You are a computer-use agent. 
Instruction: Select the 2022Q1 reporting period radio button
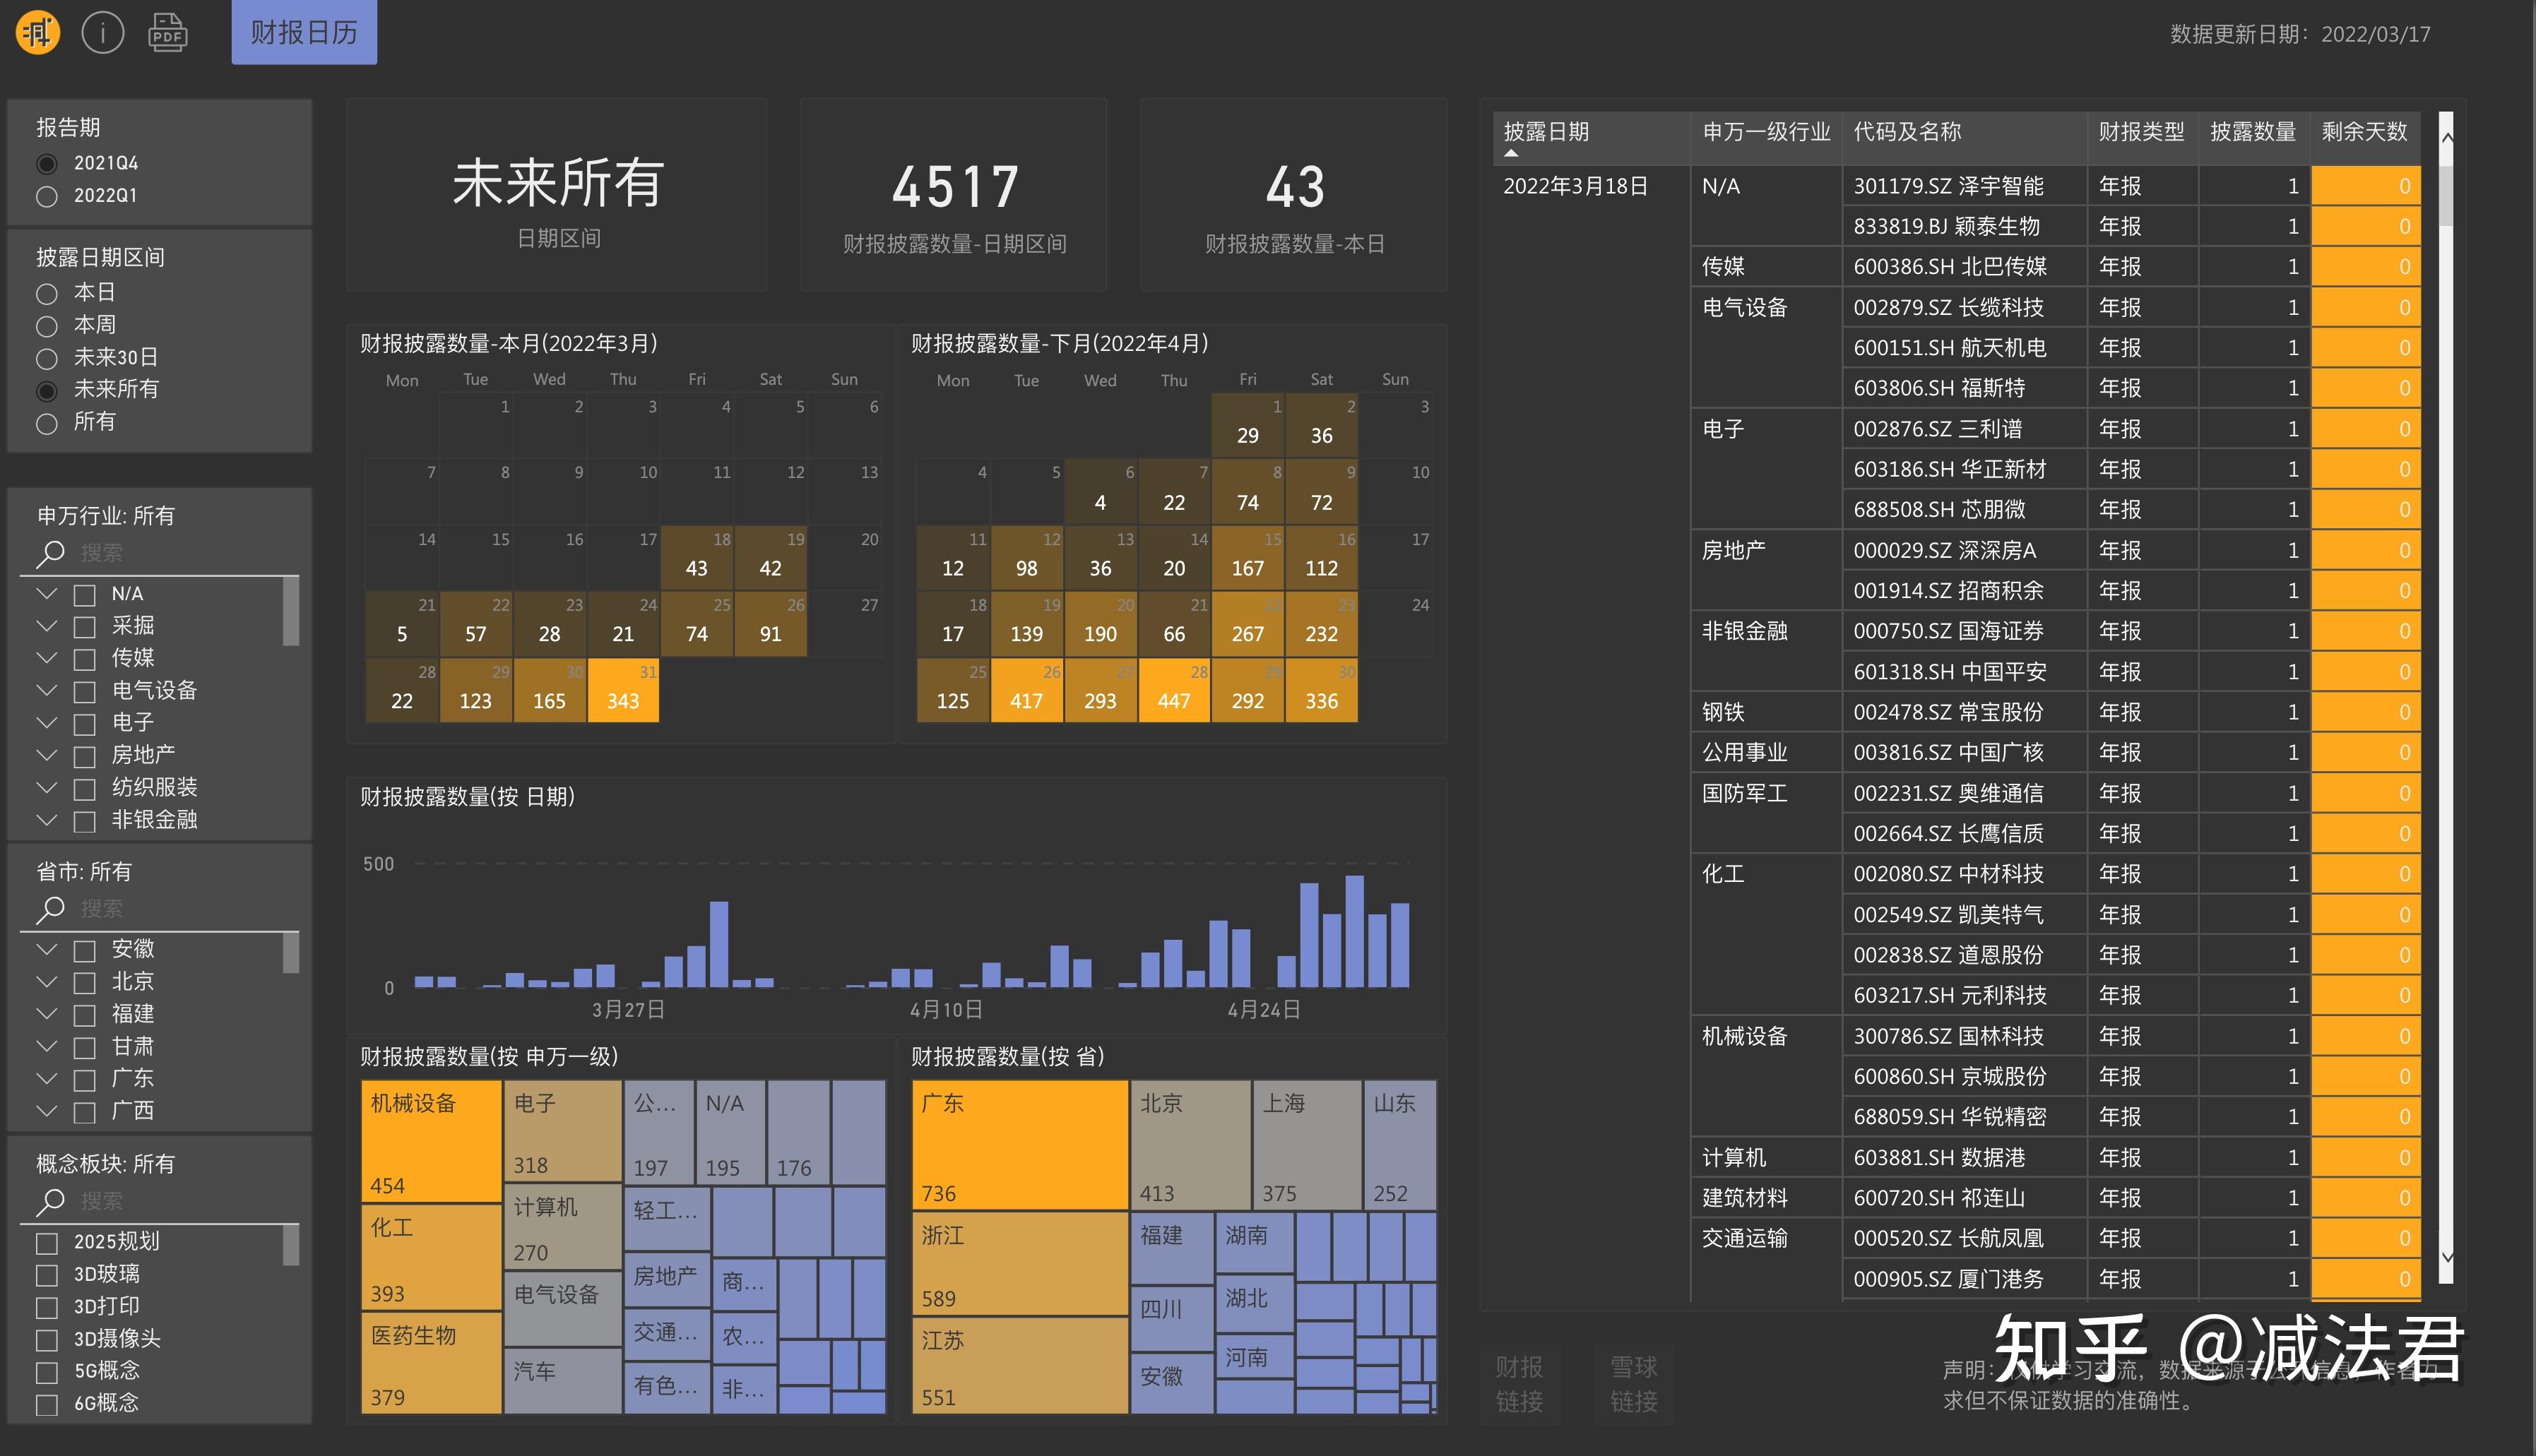(x=46, y=196)
